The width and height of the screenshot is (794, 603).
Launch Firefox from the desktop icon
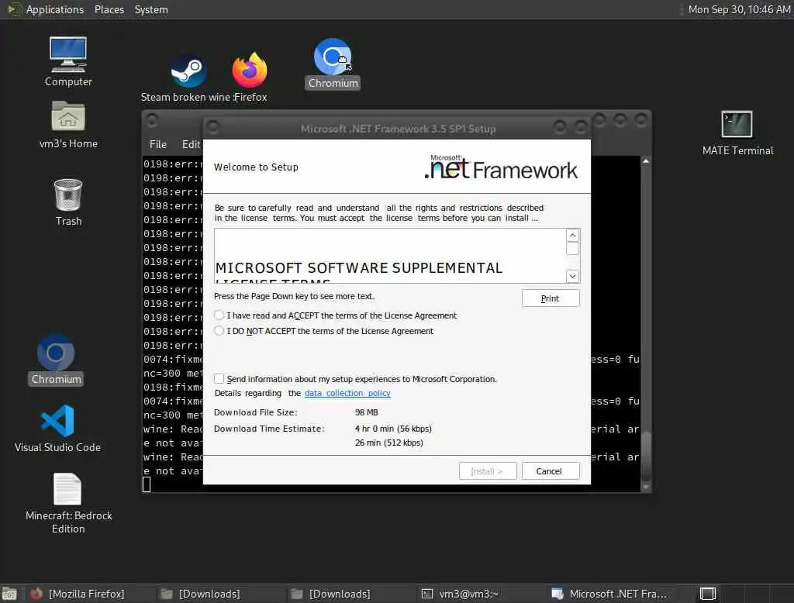250,77
